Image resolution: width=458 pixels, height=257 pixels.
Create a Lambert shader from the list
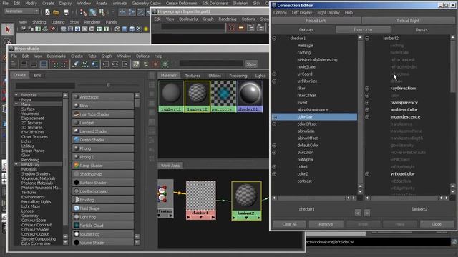103,123
